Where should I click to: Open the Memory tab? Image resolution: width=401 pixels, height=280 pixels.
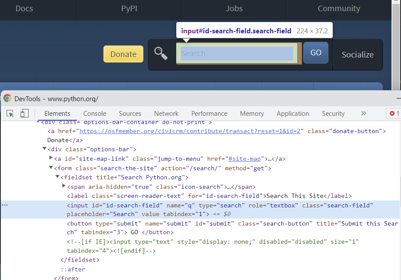tap(252, 113)
